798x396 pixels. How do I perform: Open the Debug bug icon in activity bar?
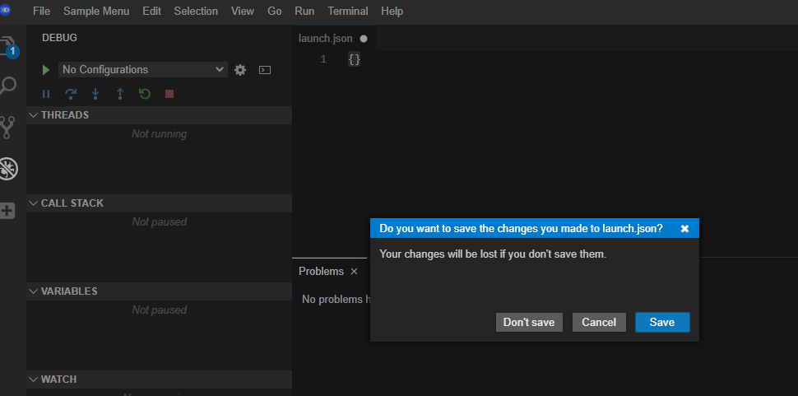(7, 169)
